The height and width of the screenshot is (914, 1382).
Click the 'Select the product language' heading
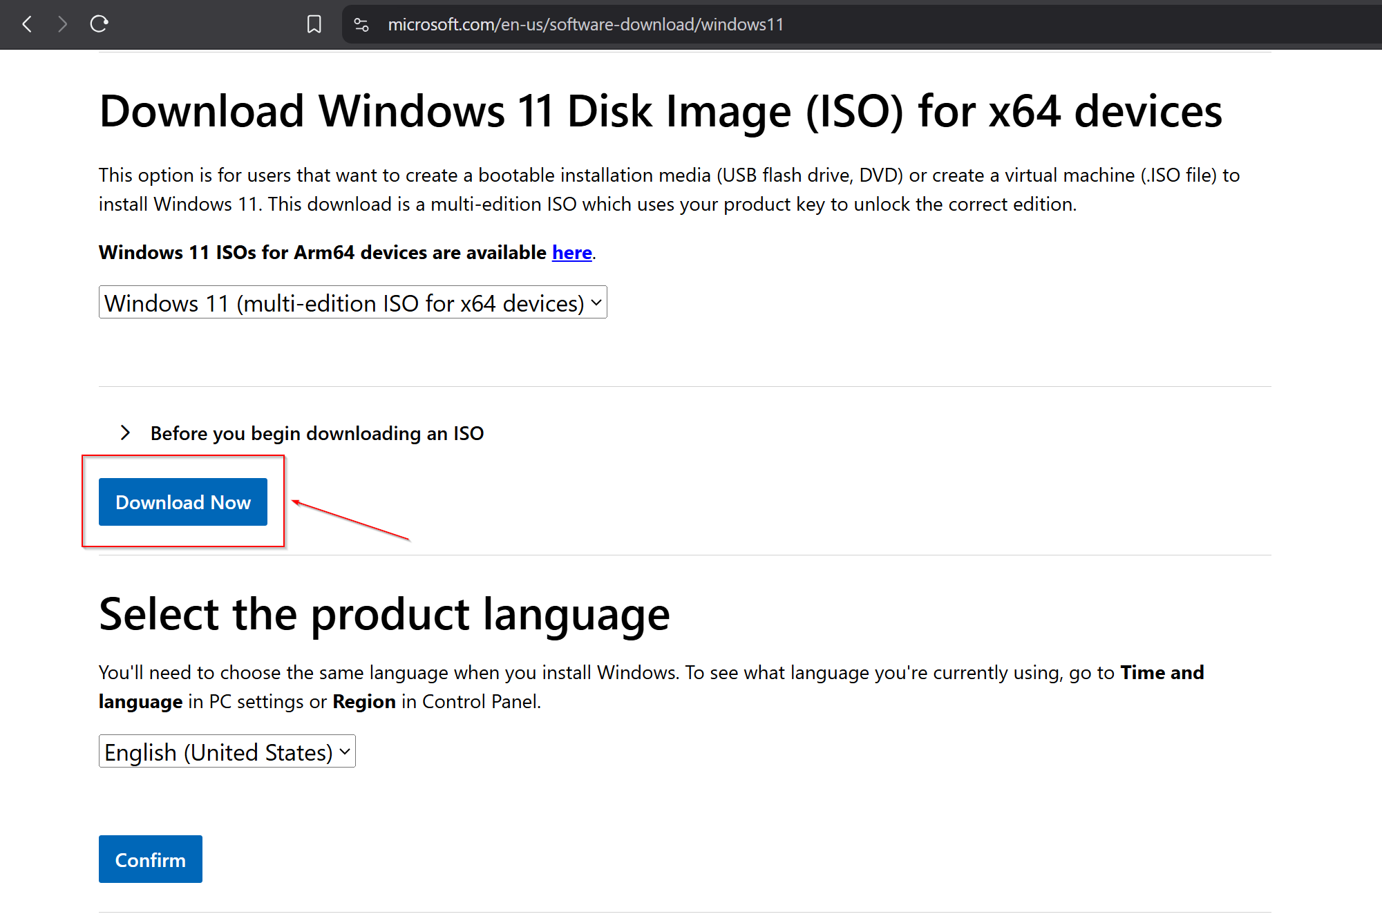(x=384, y=614)
